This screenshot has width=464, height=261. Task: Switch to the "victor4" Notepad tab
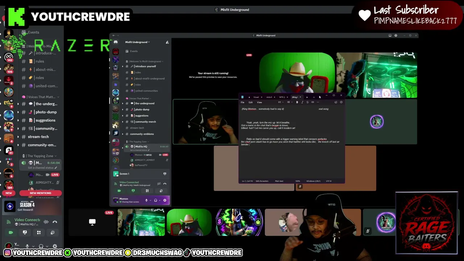[x=269, y=97]
